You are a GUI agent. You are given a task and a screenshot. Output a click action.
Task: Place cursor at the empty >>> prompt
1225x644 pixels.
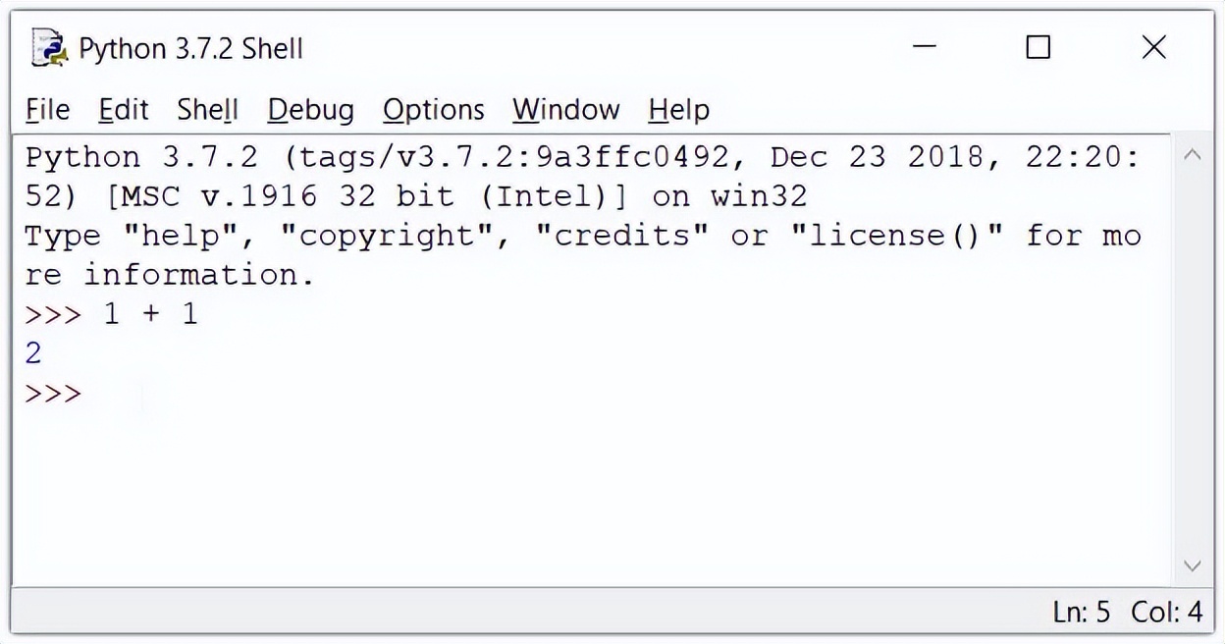click(54, 394)
